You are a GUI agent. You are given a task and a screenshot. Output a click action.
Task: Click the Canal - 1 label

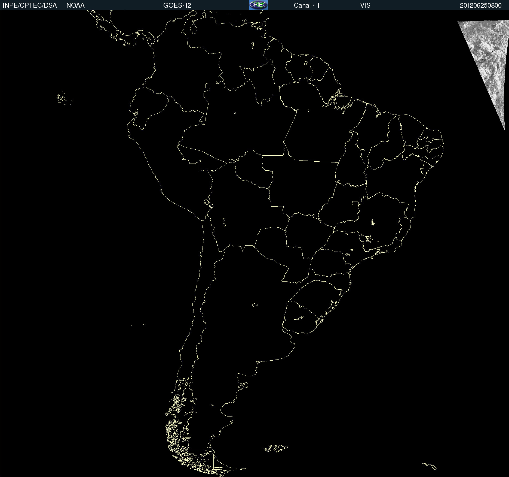tap(307, 5)
